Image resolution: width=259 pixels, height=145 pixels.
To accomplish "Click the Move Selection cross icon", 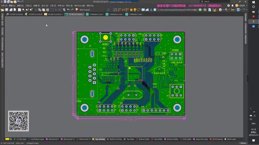I will click(56, 10).
